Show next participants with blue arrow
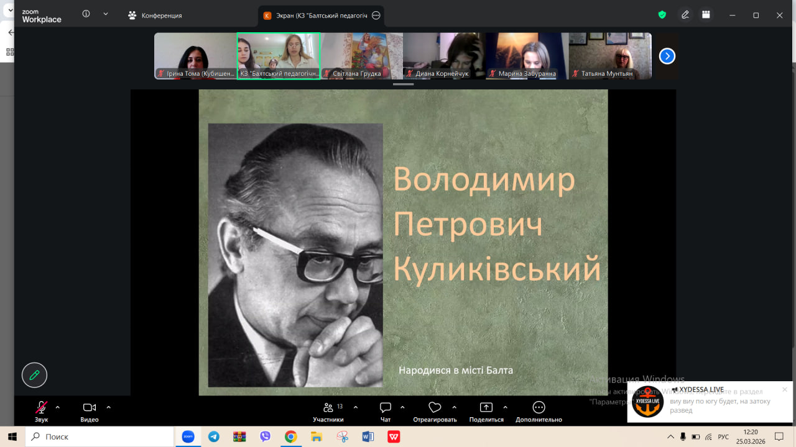 [x=667, y=56]
